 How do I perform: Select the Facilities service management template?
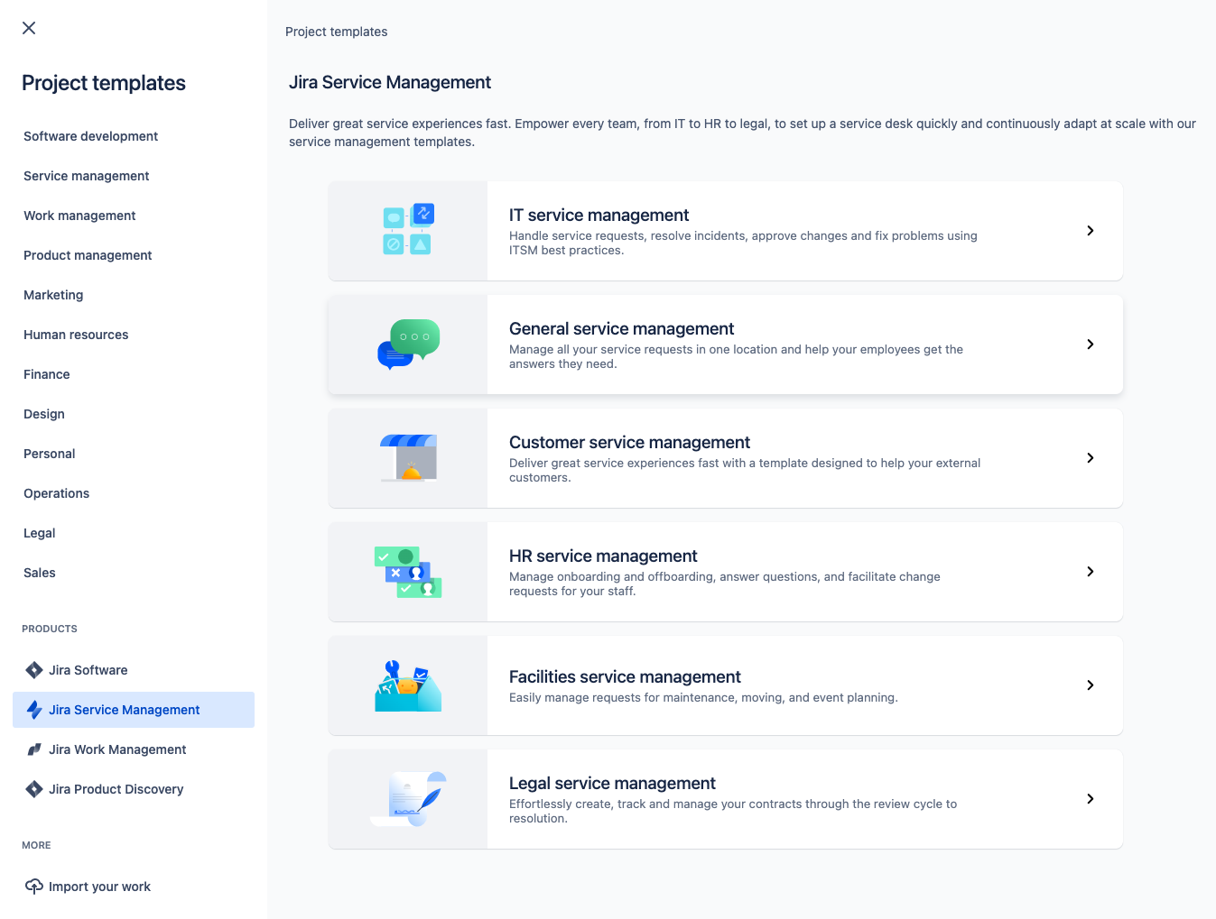click(726, 685)
